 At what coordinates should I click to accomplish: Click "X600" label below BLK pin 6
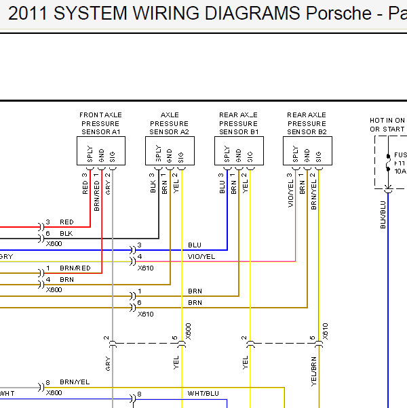pos(54,244)
